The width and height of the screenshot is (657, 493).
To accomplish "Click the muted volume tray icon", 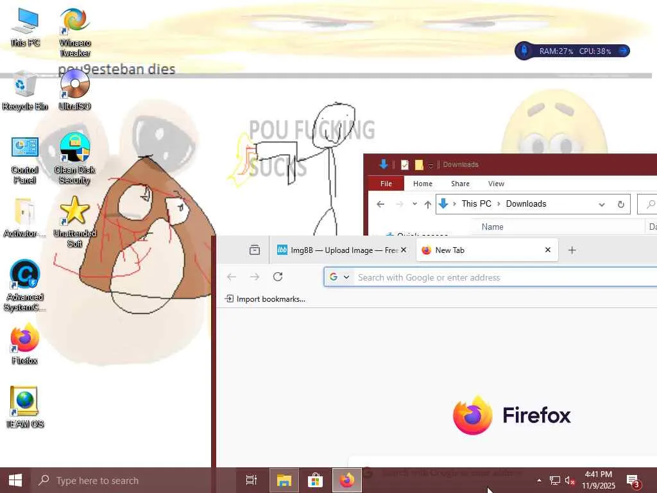I will click(570, 480).
